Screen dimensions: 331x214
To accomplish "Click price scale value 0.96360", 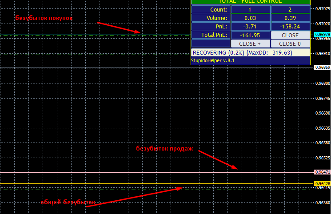I will click(x=323, y=203).
